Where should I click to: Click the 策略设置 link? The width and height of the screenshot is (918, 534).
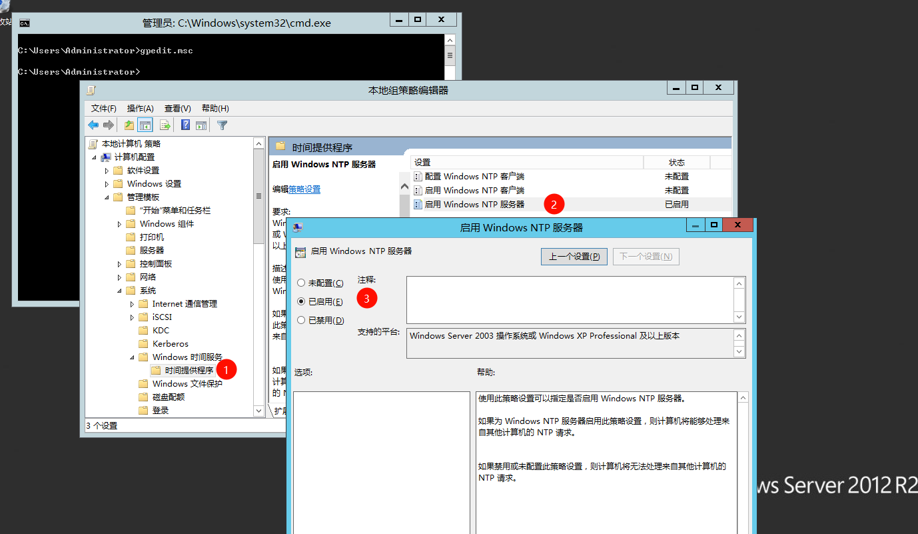[x=304, y=189]
